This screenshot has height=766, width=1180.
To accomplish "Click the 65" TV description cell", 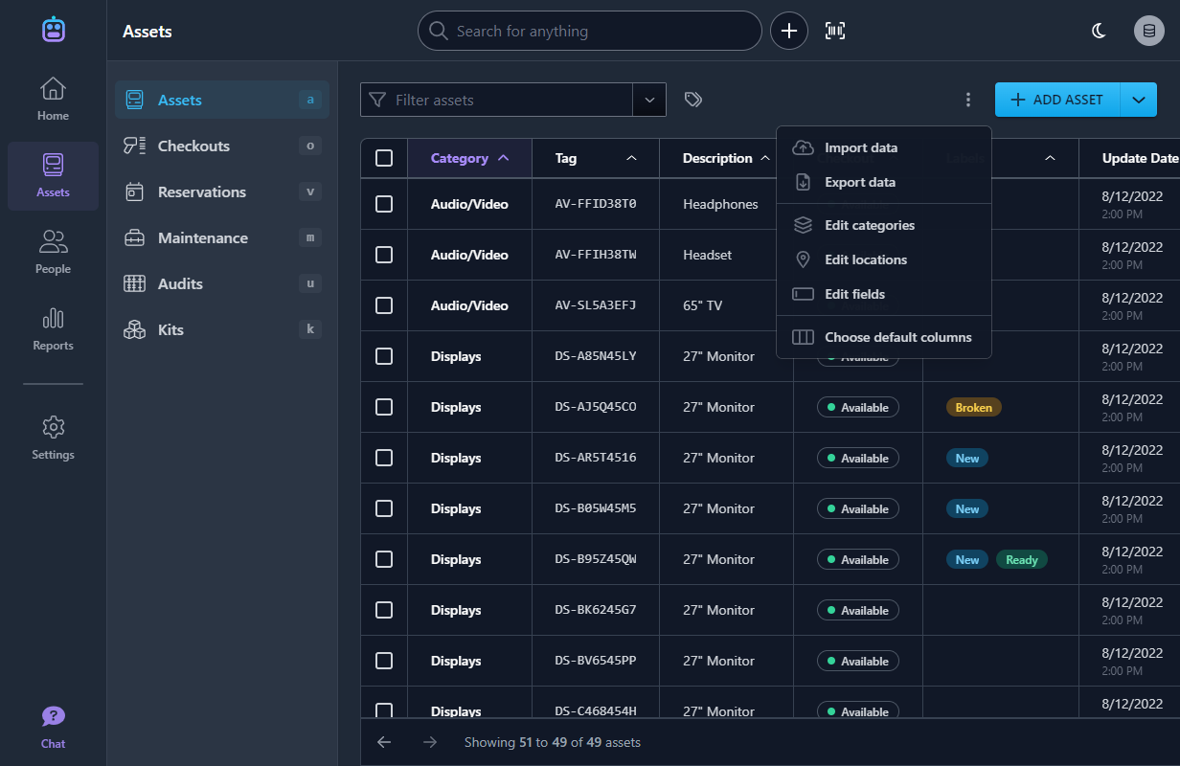I will [x=703, y=305].
